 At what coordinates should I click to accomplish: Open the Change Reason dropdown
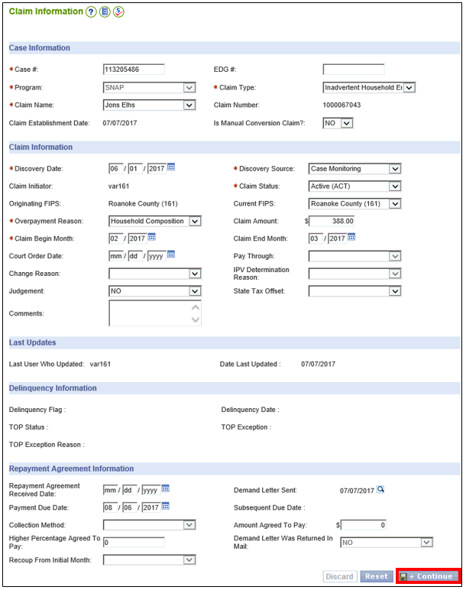click(x=155, y=274)
